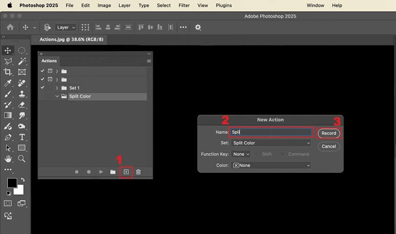This screenshot has height=234, width=396.
Task: Toggle dialog box icon for the second set
Action: coord(49,79)
